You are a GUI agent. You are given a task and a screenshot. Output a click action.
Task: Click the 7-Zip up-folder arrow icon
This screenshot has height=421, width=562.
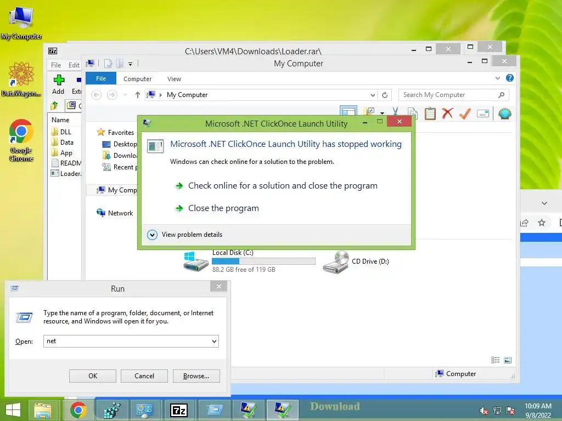pyautogui.click(x=54, y=105)
